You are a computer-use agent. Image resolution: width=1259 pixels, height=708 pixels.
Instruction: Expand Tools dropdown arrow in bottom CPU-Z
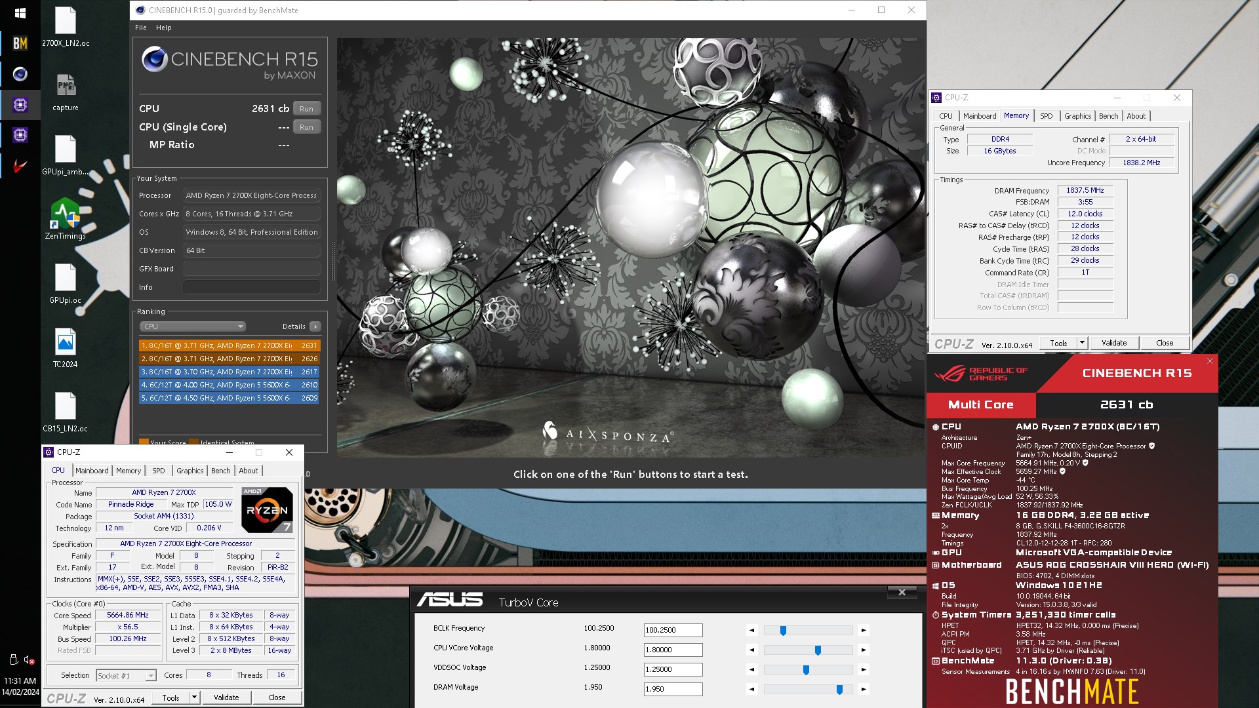(x=194, y=698)
